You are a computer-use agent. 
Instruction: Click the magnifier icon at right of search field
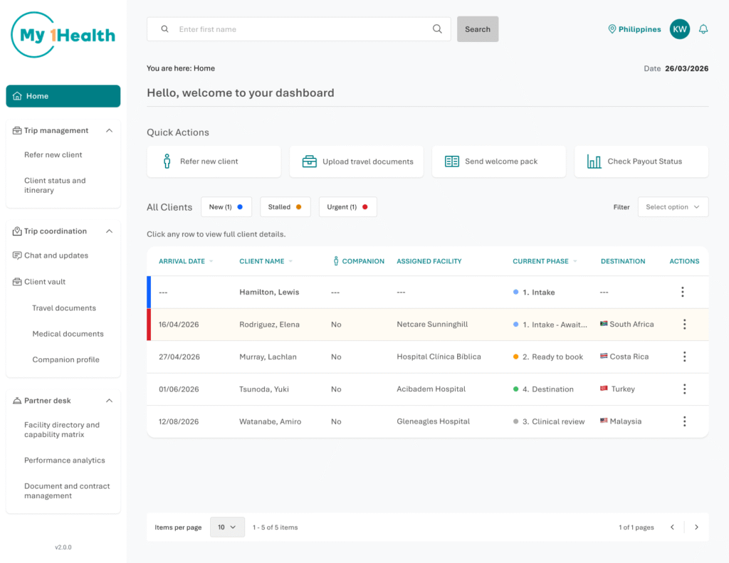pyautogui.click(x=437, y=28)
